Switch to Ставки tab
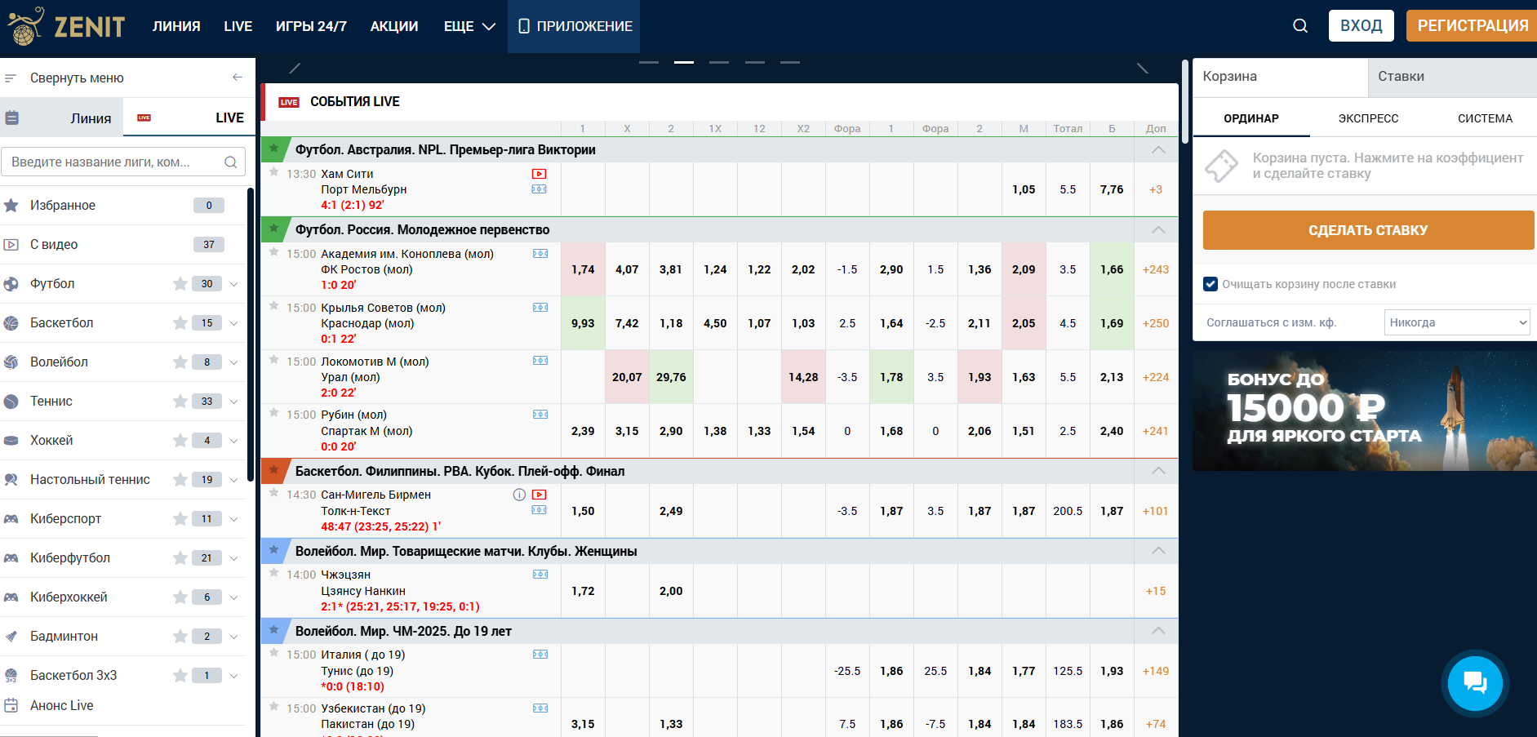Viewport: 1537px width, 737px height. [x=1452, y=77]
